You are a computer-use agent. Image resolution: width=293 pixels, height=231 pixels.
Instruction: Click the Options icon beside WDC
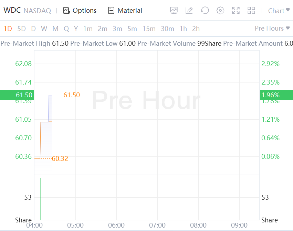tap(66, 11)
